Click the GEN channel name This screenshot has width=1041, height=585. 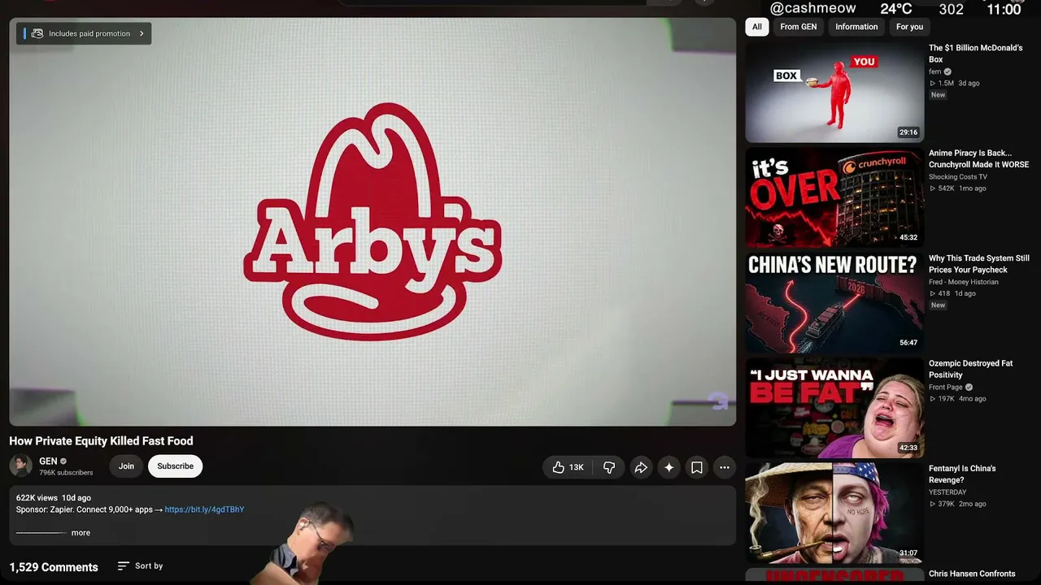click(48, 461)
